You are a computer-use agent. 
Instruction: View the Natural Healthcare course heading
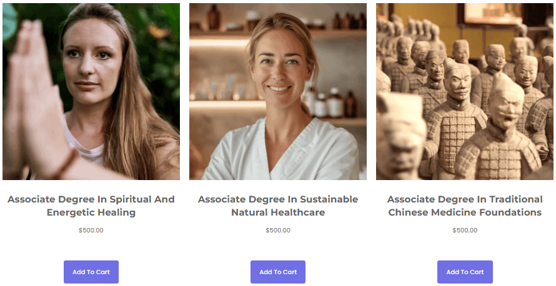click(278, 206)
